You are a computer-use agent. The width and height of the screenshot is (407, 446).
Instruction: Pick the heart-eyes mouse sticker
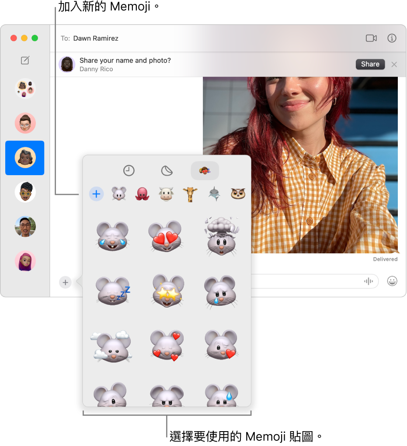pyautogui.click(x=166, y=236)
